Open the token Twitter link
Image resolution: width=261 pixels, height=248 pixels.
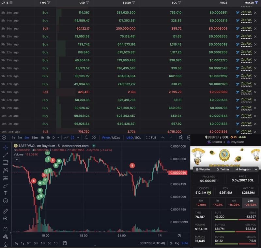pos(223,169)
